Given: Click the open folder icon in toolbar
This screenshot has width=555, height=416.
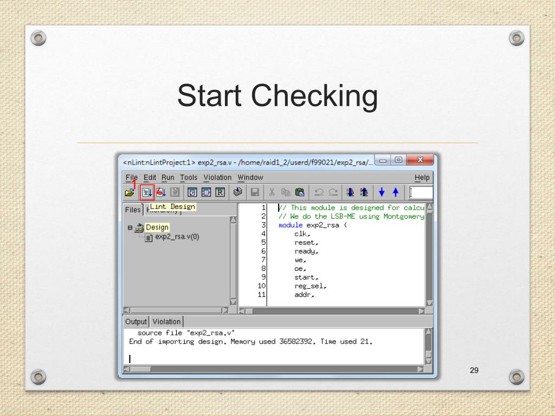Looking at the screenshot, I should (130, 192).
